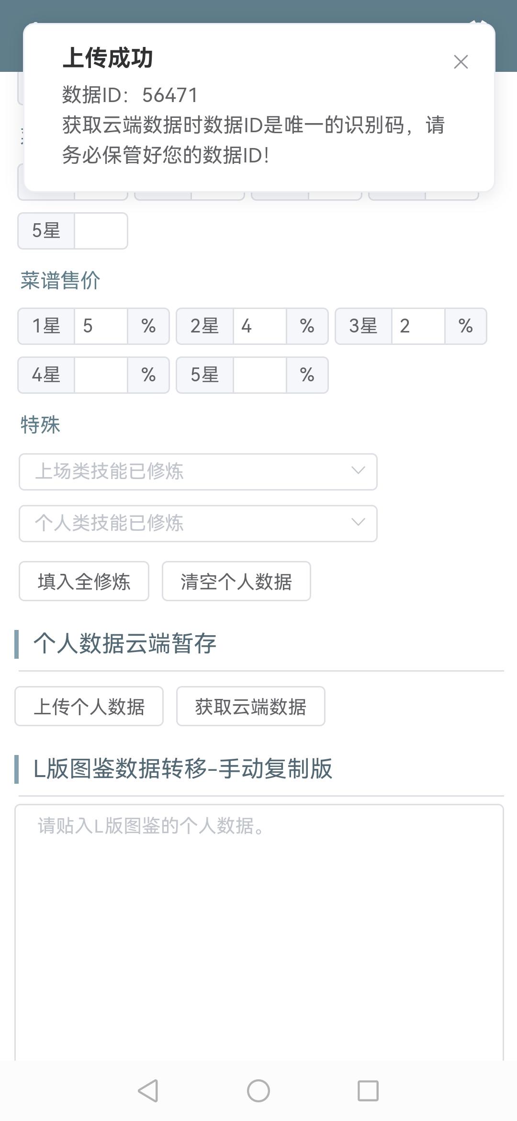Viewport: 517px width, 1121px height.
Task: Expand the 个人类技能已修炼 dropdown
Action: coord(198,523)
